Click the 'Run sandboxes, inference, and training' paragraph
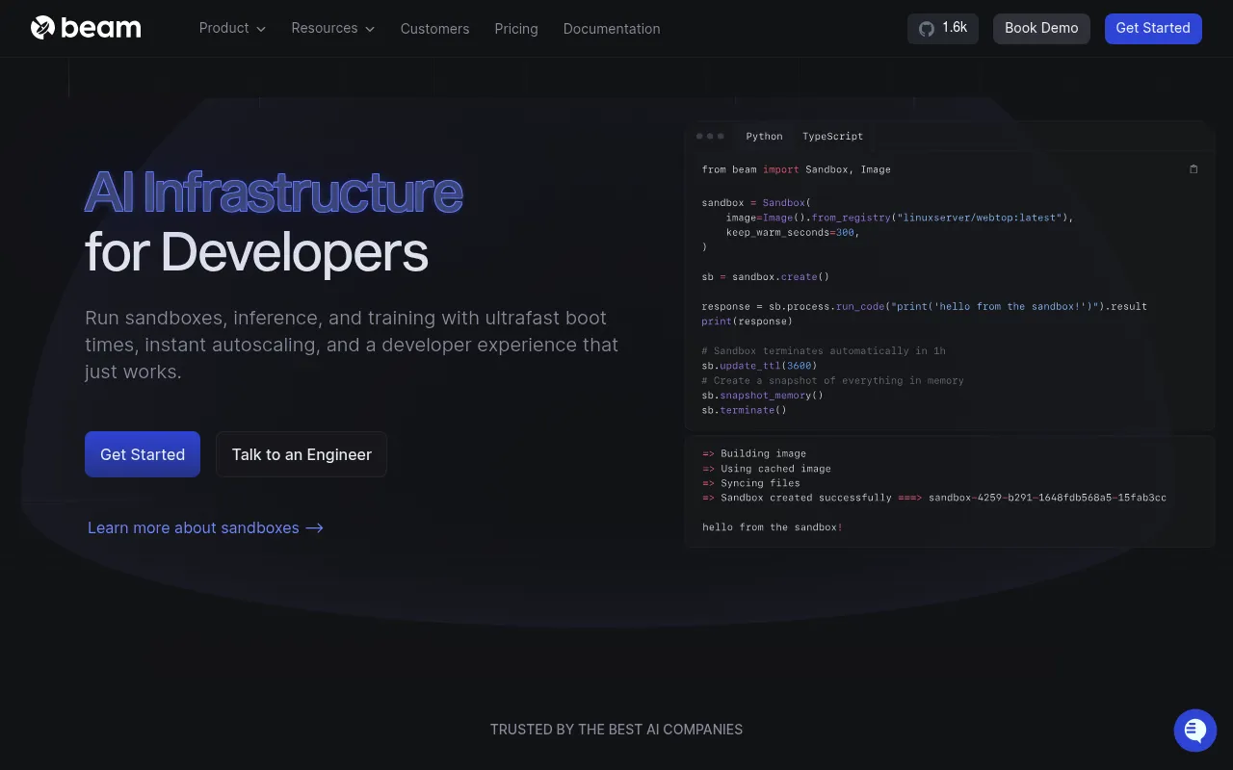 352,345
